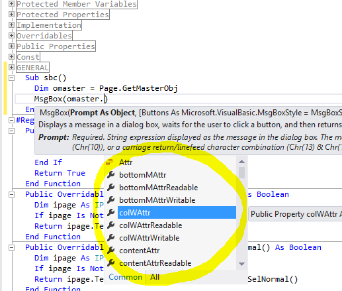The height and width of the screenshot is (291, 342).
Task: Expand the Const code region
Action: (11, 57)
